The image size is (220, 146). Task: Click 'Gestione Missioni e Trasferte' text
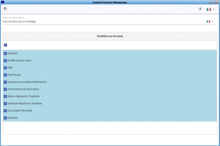(25, 103)
